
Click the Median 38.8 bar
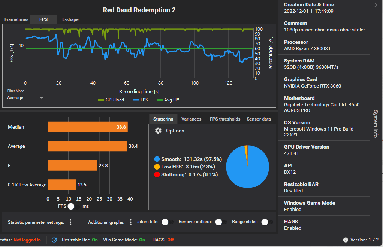coord(88,127)
